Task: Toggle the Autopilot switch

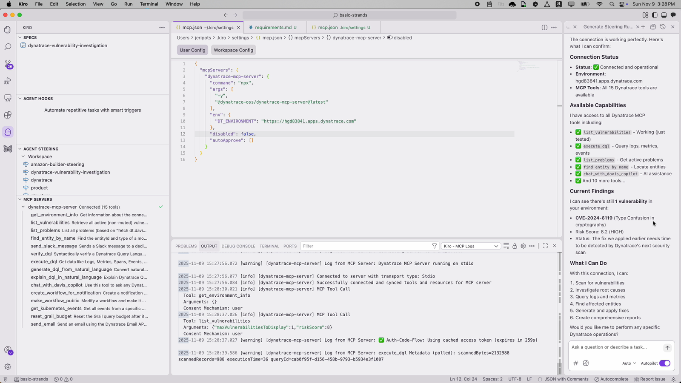Action: coord(665,363)
